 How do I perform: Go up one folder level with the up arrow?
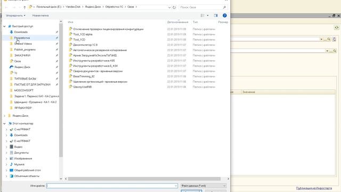coord(25,7)
